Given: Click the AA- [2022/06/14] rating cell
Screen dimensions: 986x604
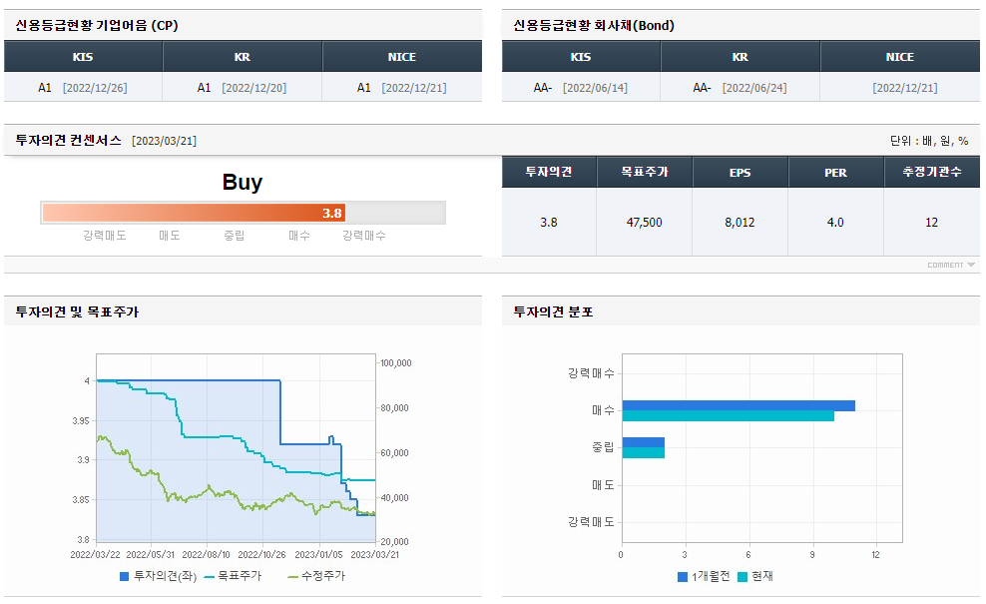Looking at the screenshot, I should coord(581,88).
